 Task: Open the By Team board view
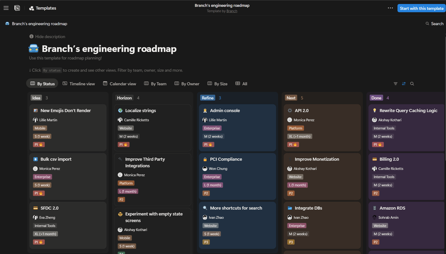[155, 84]
